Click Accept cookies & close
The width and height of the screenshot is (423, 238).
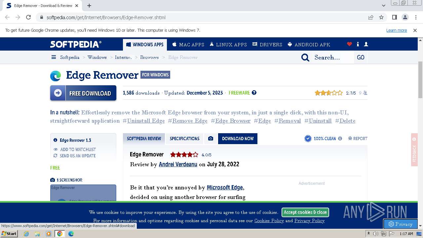click(305, 212)
